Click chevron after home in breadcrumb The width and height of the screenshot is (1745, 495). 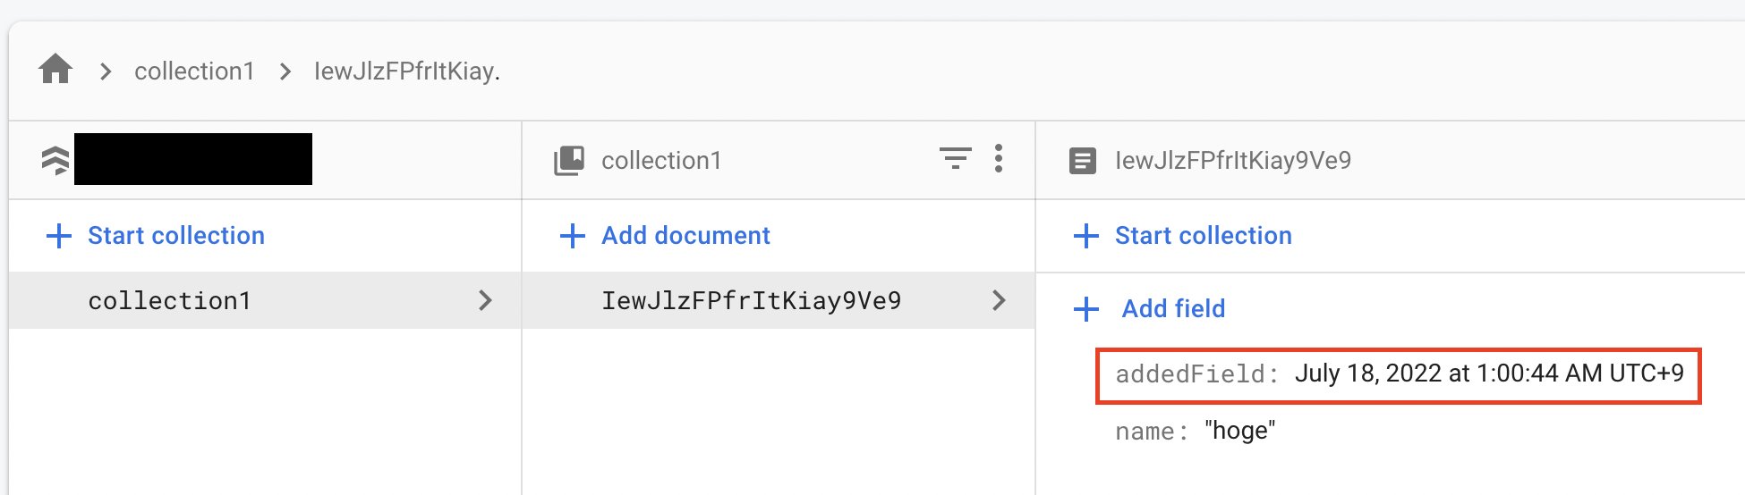pos(106,71)
